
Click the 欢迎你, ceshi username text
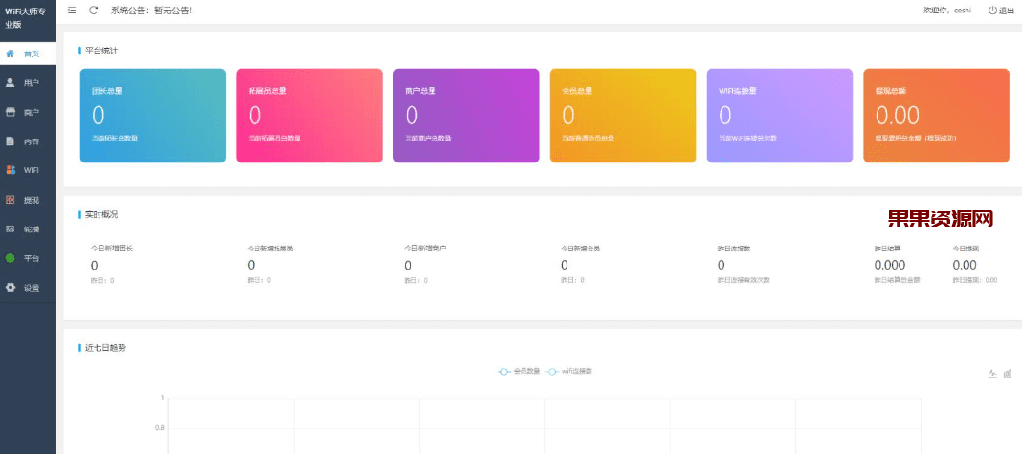(x=947, y=11)
